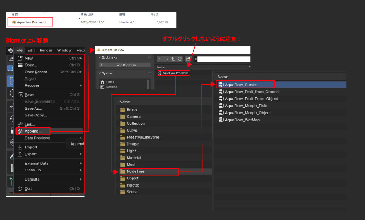Click the 名前 column header
The width and height of the screenshot is (365, 220).
point(15,14)
